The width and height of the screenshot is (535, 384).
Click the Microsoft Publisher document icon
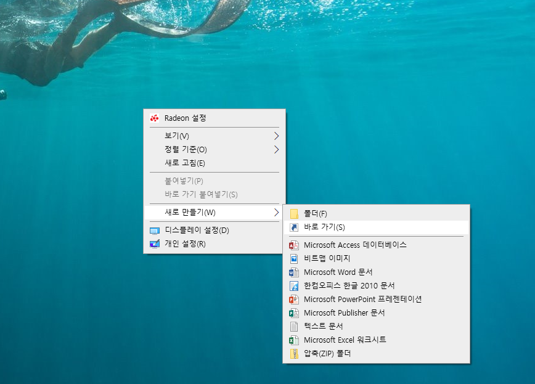click(294, 313)
